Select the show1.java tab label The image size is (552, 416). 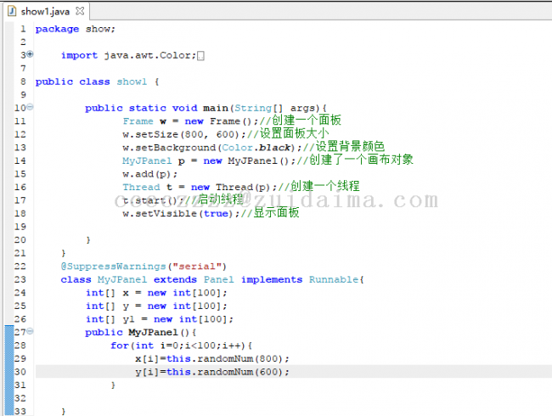click(44, 12)
